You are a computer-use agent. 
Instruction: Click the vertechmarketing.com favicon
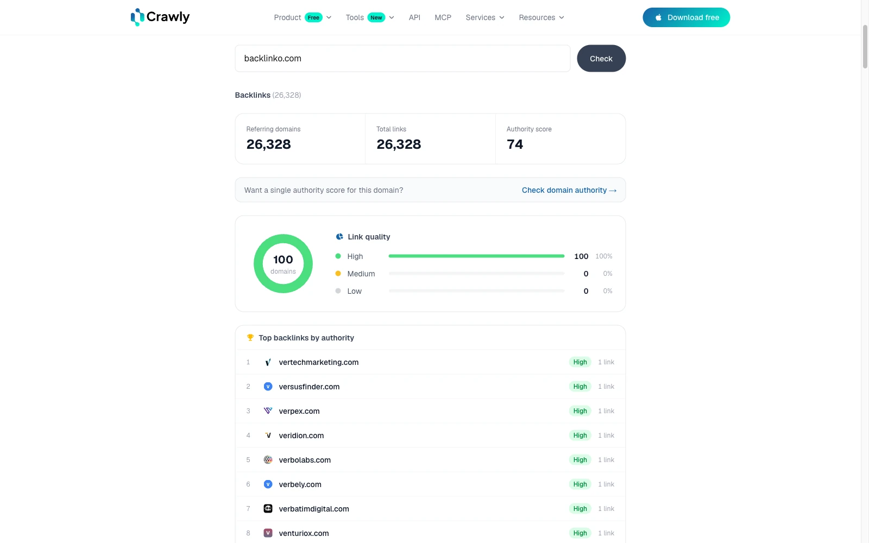pos(268,362)
